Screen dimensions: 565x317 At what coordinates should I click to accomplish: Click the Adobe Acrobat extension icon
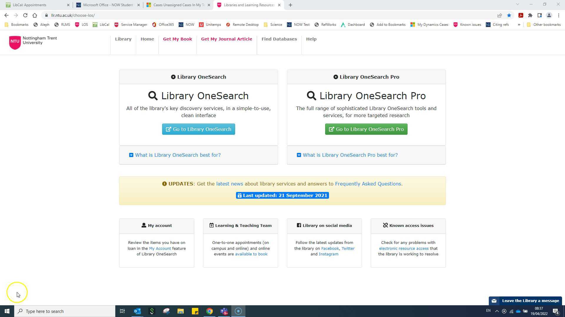point(521,15)
